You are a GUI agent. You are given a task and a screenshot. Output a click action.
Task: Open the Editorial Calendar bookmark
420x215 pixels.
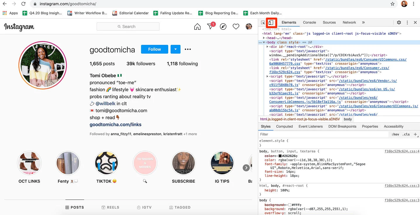(x=131, y=13)
